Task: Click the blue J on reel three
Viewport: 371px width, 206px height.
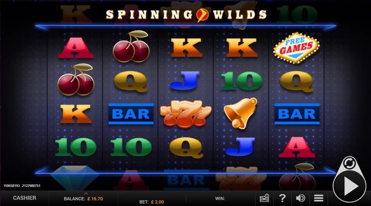Action: point(185,81)
